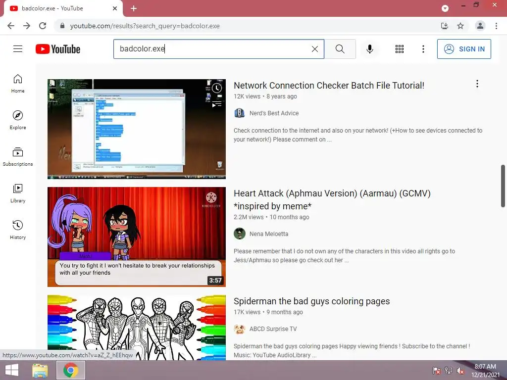Open Nena Meloetta channel avatar
507x380 pixels.
pos(239,234)
